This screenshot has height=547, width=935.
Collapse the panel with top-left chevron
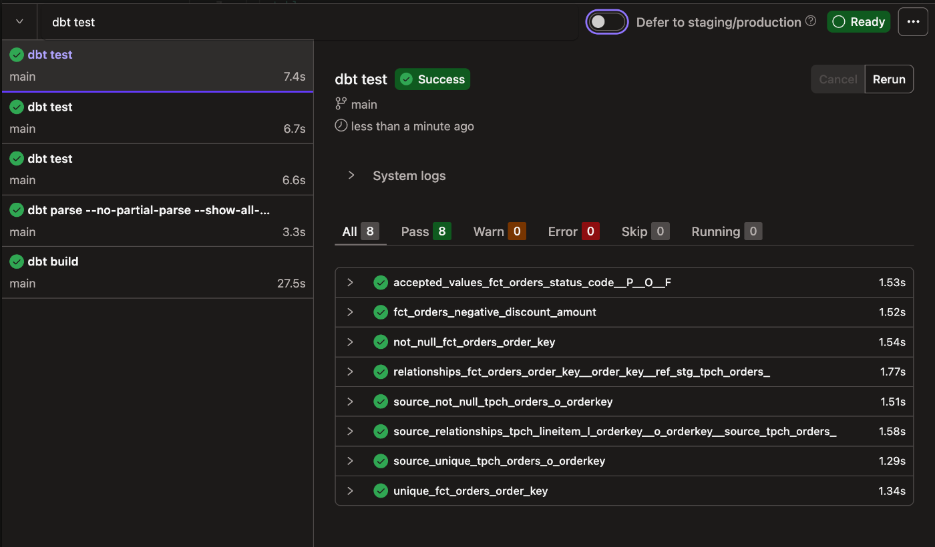(19, 22)
